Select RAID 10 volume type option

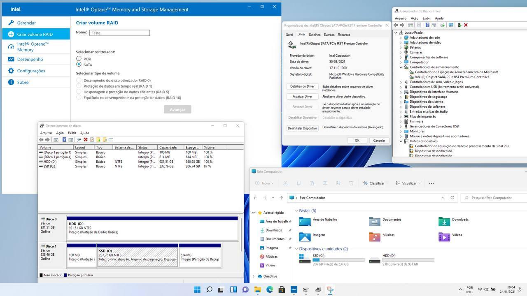[x=79, y=98]
